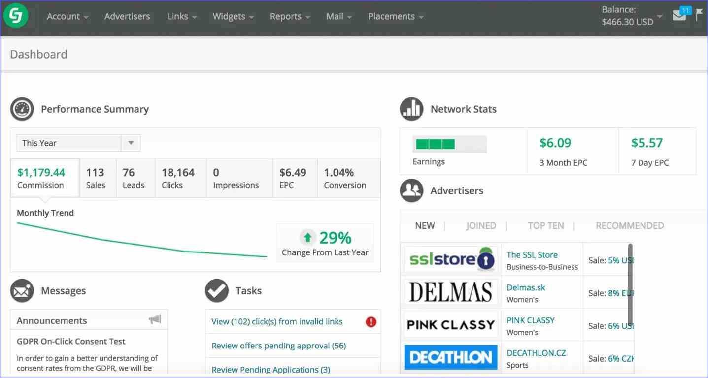The height and width of the screenshot is (378, 708).
Task: Click the Messages envelope icon
Action: click(x=22, y=290)
